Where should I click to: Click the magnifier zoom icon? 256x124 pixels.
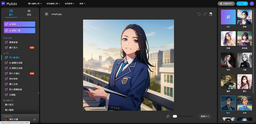pyautogui.click(x=168, y=116)
